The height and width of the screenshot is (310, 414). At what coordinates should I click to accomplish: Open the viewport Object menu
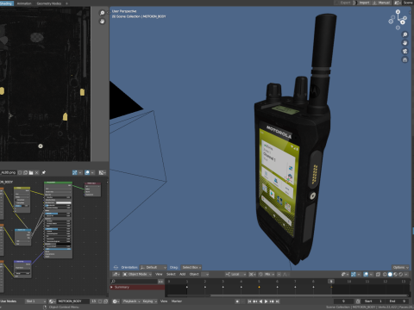(x=194, y=274)
